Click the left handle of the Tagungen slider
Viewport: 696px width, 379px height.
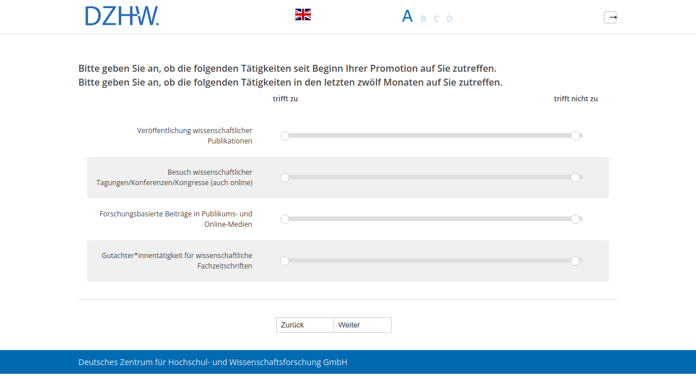tap(285, 178)
